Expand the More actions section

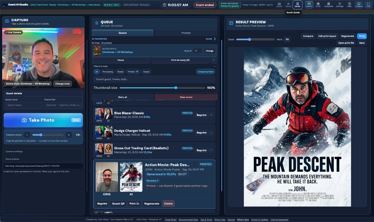43,159
